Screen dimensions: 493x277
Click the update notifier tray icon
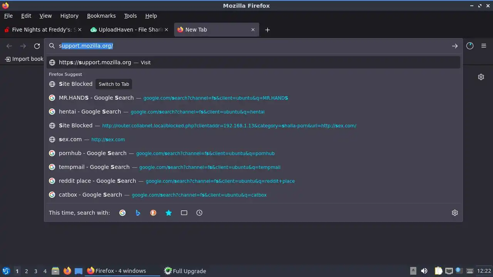click(458, 270)
